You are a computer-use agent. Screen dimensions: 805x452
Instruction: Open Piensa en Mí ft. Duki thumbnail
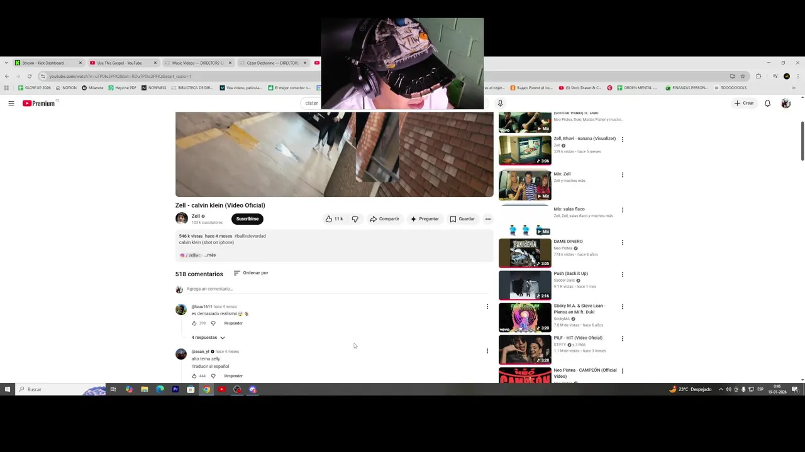pyautogui.click(x=525, y=317)
